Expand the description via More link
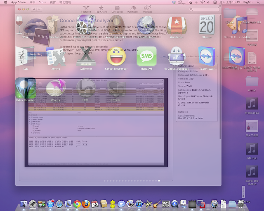The width and height of the screenshot is (264, 211). click(165, 57)
